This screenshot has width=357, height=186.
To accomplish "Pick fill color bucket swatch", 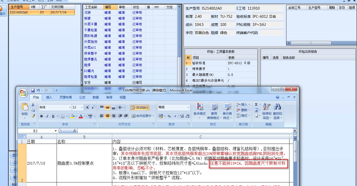I will click(72, 116).
